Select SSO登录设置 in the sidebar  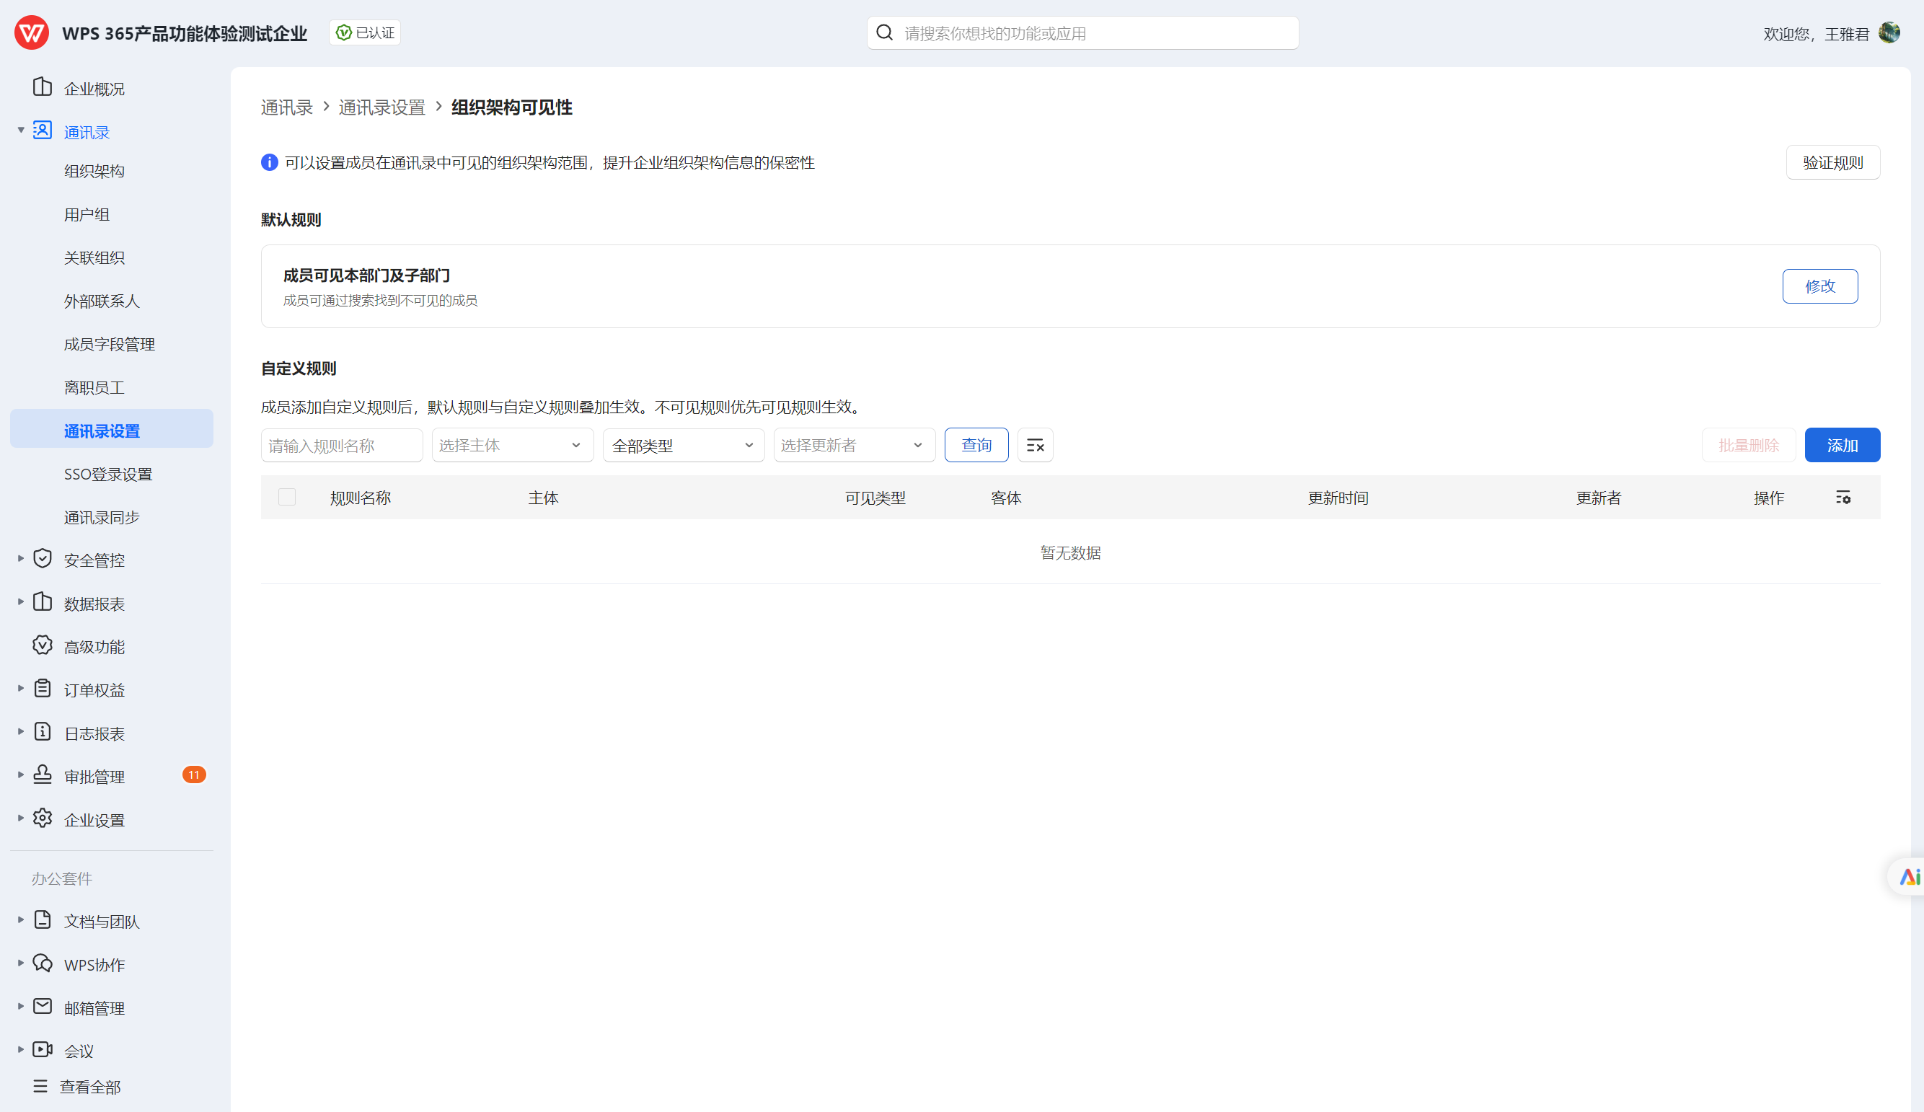tap(108, 475)
